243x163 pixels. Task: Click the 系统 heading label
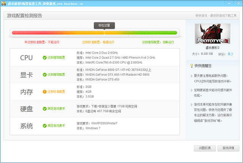click(26, 126)
